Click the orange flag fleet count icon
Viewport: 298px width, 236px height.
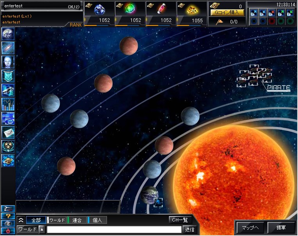(x=220, y=22)
